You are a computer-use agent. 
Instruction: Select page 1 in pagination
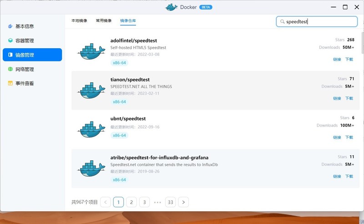(118, 202)
